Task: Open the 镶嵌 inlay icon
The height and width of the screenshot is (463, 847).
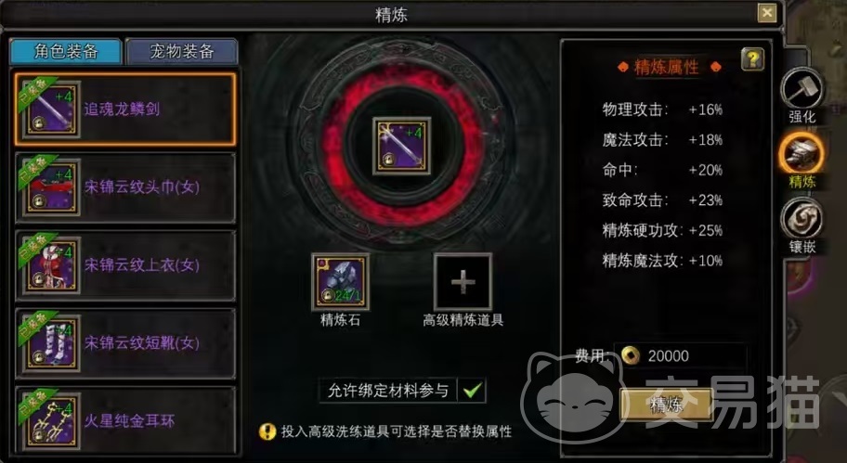Action: (801, 219)
